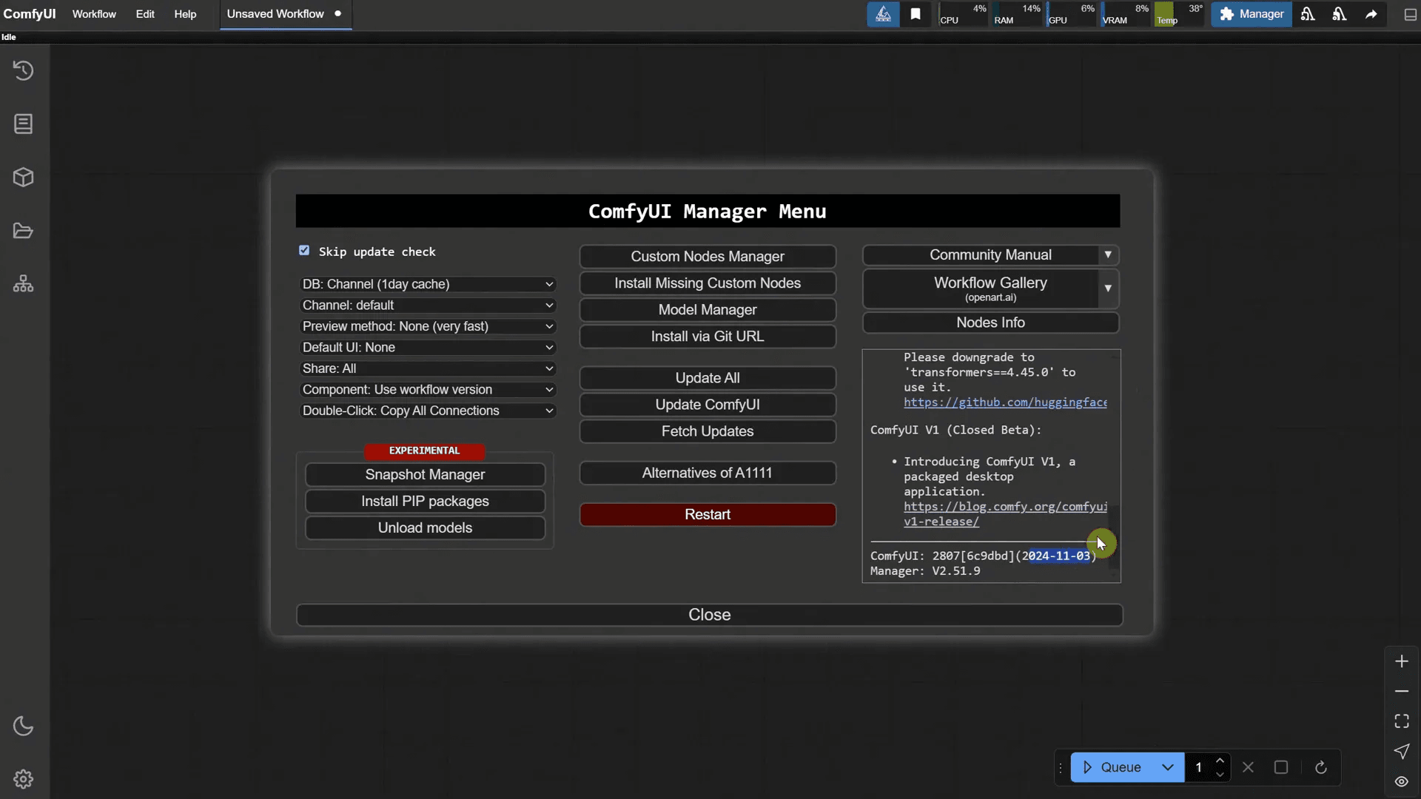Image resolution: width=1421 pixels, height=799 pixels.
Task: Zoom out with the minus icon
Action: click(1402, 691)
